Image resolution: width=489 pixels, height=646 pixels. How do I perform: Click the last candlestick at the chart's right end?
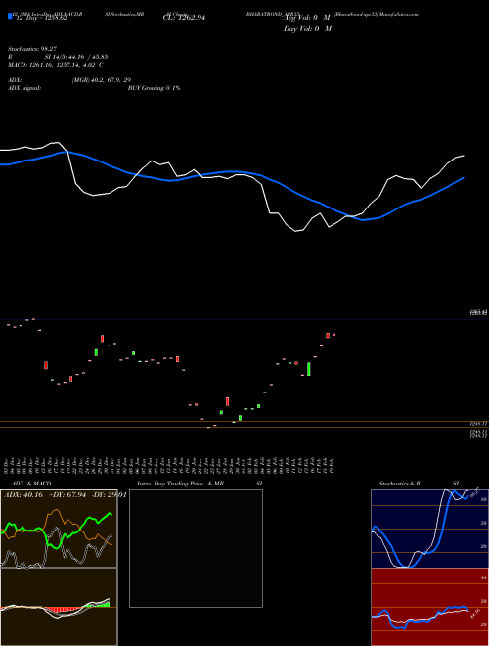point(333,335)
